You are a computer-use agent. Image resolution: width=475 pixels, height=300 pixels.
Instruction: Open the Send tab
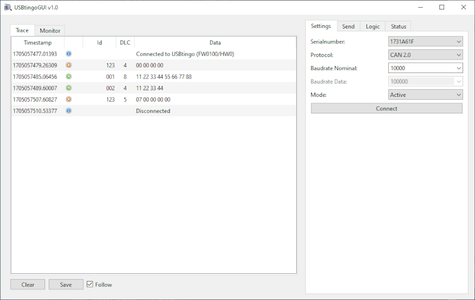pos(349,26)
